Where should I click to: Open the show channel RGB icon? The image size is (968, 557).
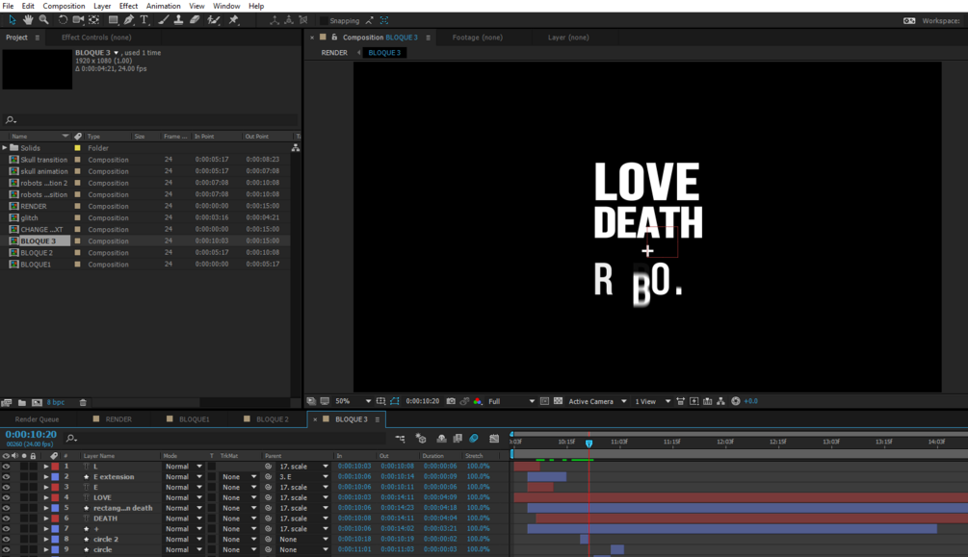click(477, 401)
